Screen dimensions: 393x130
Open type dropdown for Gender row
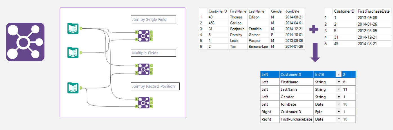coord(338,97)
